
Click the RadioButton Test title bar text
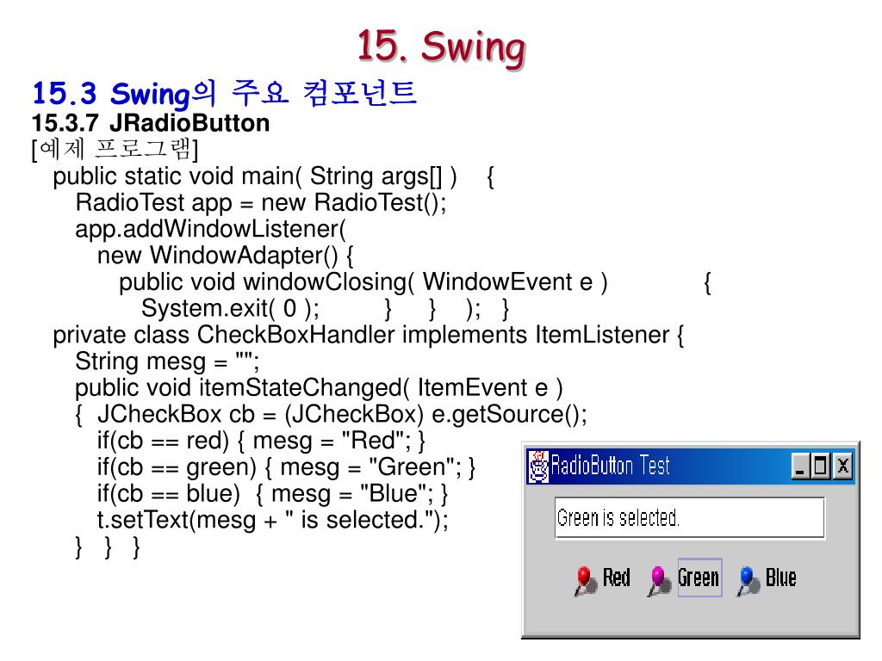[x=611, y=466]
